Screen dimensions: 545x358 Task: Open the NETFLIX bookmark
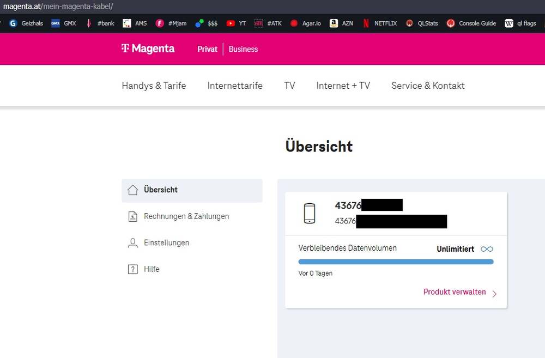pyautogui.click(x=379, y=23)
